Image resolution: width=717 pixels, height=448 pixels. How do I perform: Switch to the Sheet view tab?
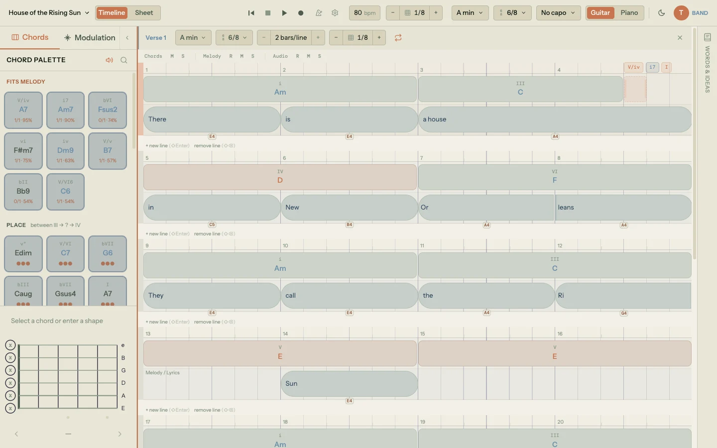pos(144,13)
